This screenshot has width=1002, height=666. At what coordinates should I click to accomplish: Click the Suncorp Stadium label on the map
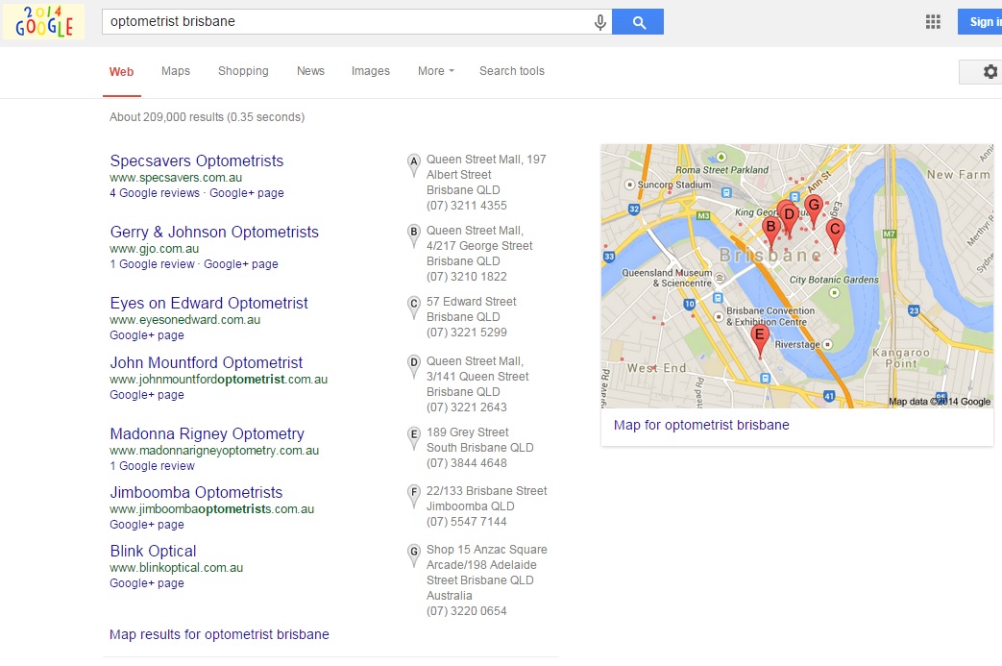(674, 185)
